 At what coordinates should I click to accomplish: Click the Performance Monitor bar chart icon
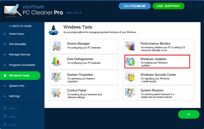(130, 46)
